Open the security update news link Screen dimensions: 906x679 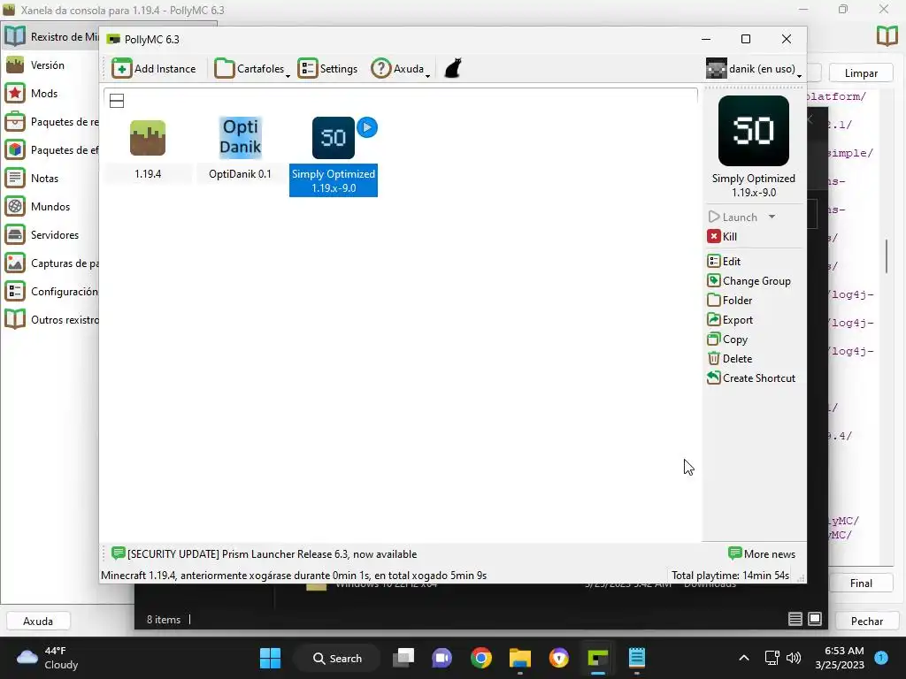tap(264, 554)
